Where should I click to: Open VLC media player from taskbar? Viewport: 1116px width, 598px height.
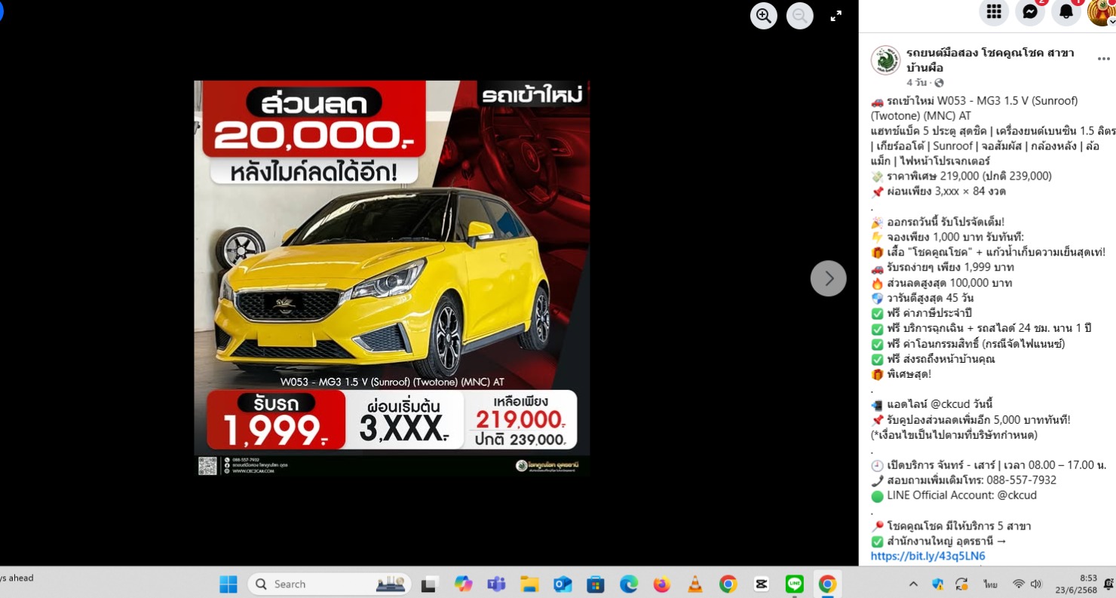[695, 584]
